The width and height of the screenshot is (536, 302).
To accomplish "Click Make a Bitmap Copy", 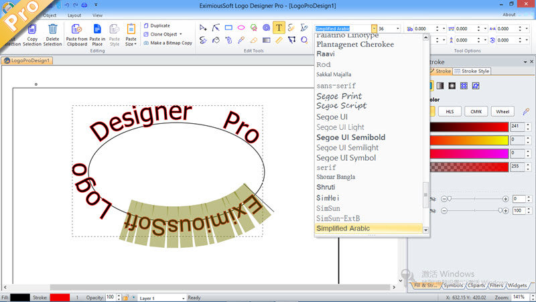I will 168,43.
